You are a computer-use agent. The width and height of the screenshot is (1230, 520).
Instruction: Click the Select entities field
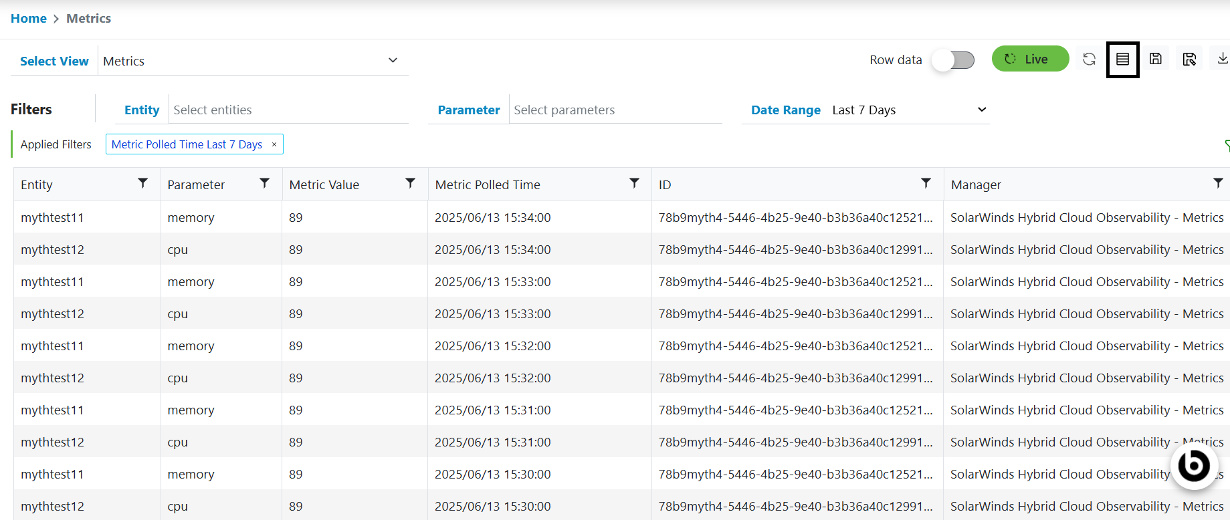(288, 110)
